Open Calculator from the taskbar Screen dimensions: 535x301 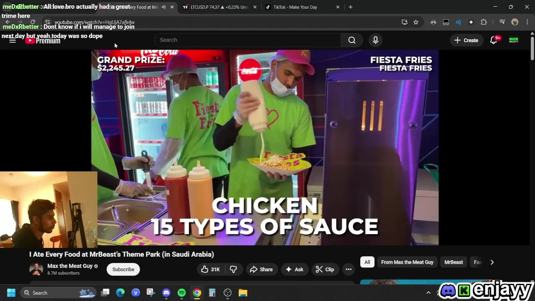[212, 293]
